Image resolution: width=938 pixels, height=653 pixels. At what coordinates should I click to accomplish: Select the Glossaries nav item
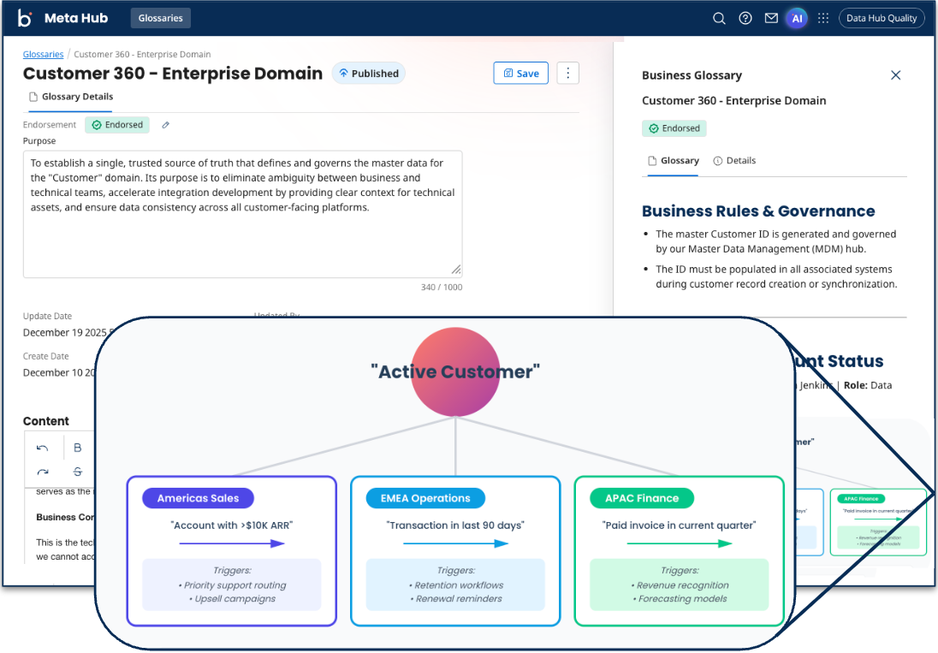[x=161, y=18]
